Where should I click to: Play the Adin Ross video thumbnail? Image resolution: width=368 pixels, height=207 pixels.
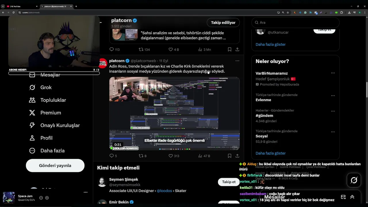(174, 114)
